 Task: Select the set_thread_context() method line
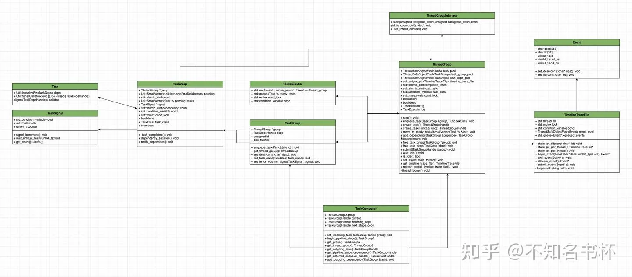(410, 29)
